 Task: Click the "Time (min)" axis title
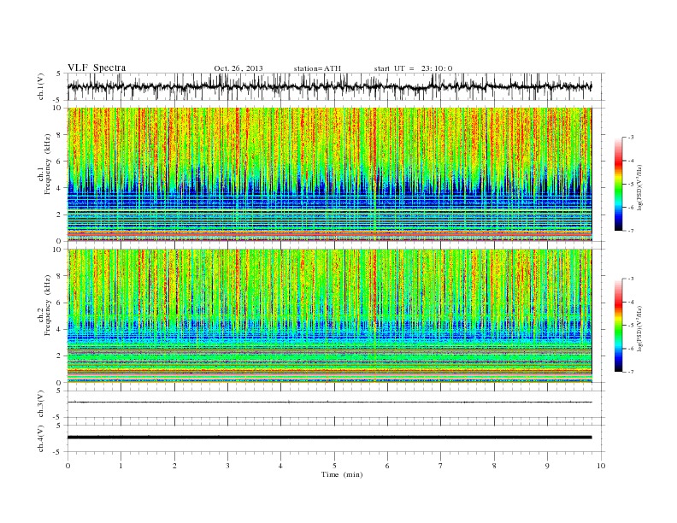click(x=342, y=474)
